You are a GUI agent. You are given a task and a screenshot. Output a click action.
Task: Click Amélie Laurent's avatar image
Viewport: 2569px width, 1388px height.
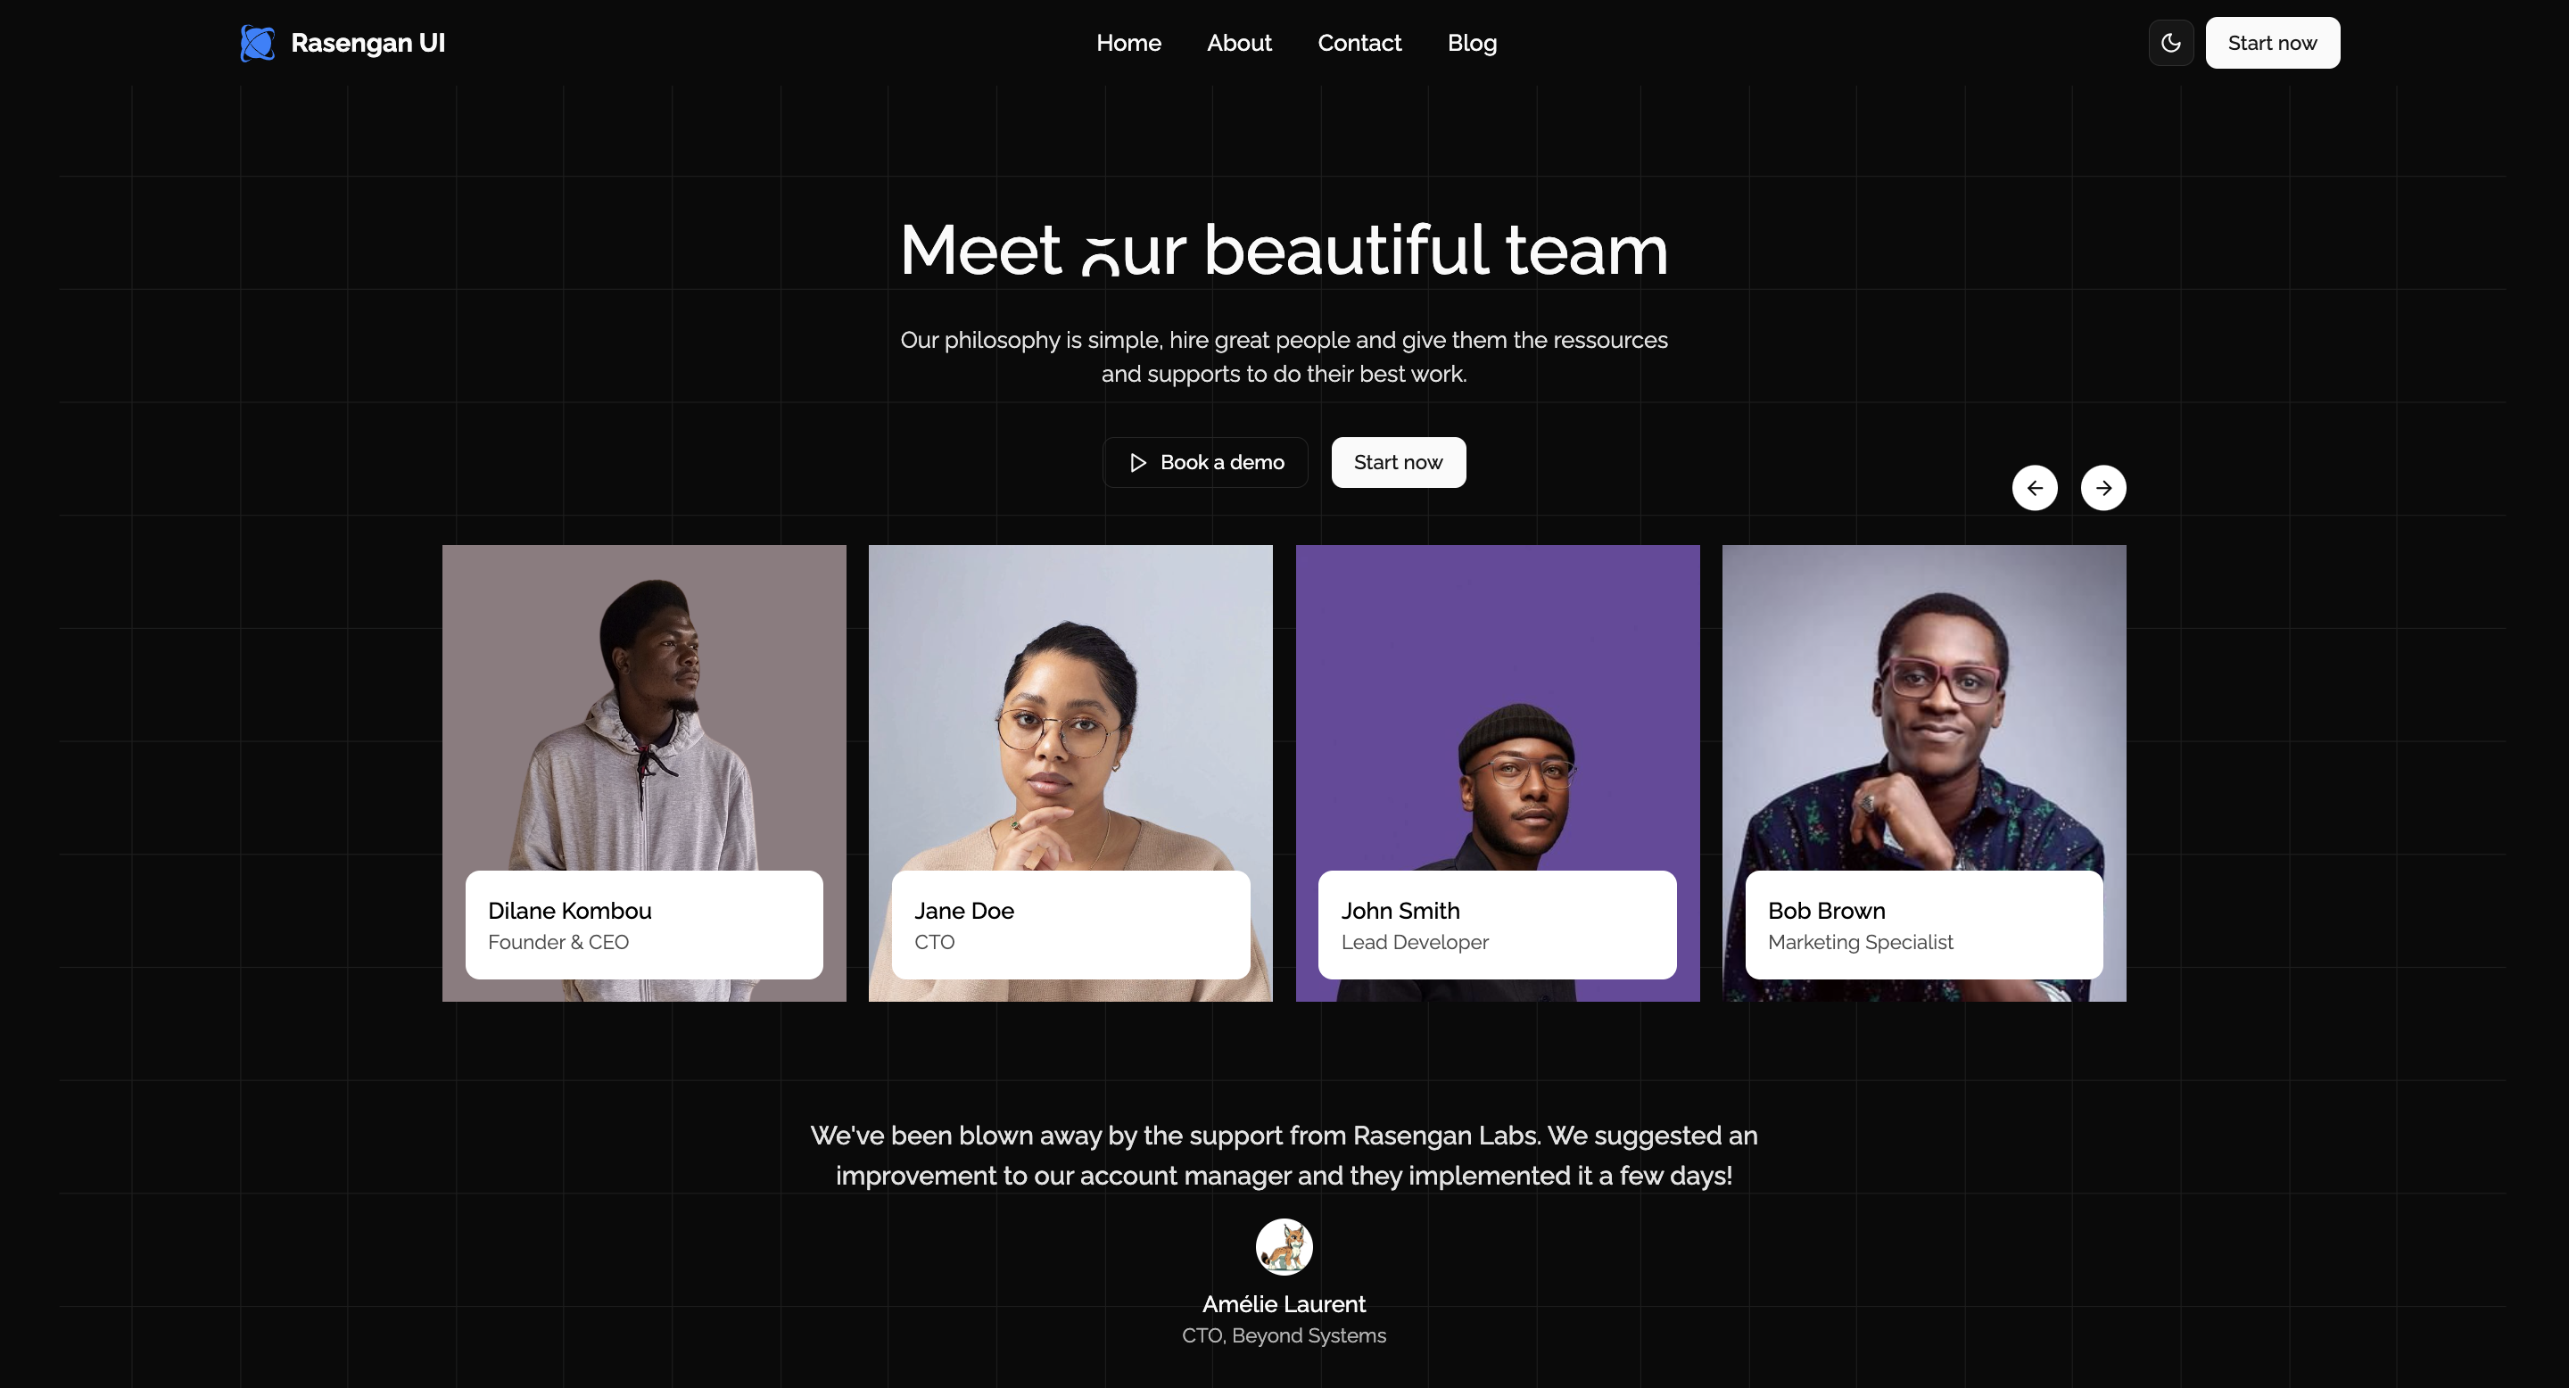(1284, 1246)
